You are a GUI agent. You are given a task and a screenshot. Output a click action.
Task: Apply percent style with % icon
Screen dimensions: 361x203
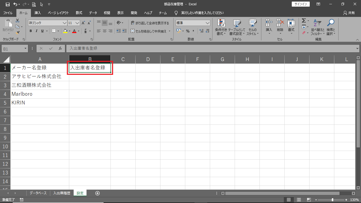pyautogui.click(x=188, y=31)
